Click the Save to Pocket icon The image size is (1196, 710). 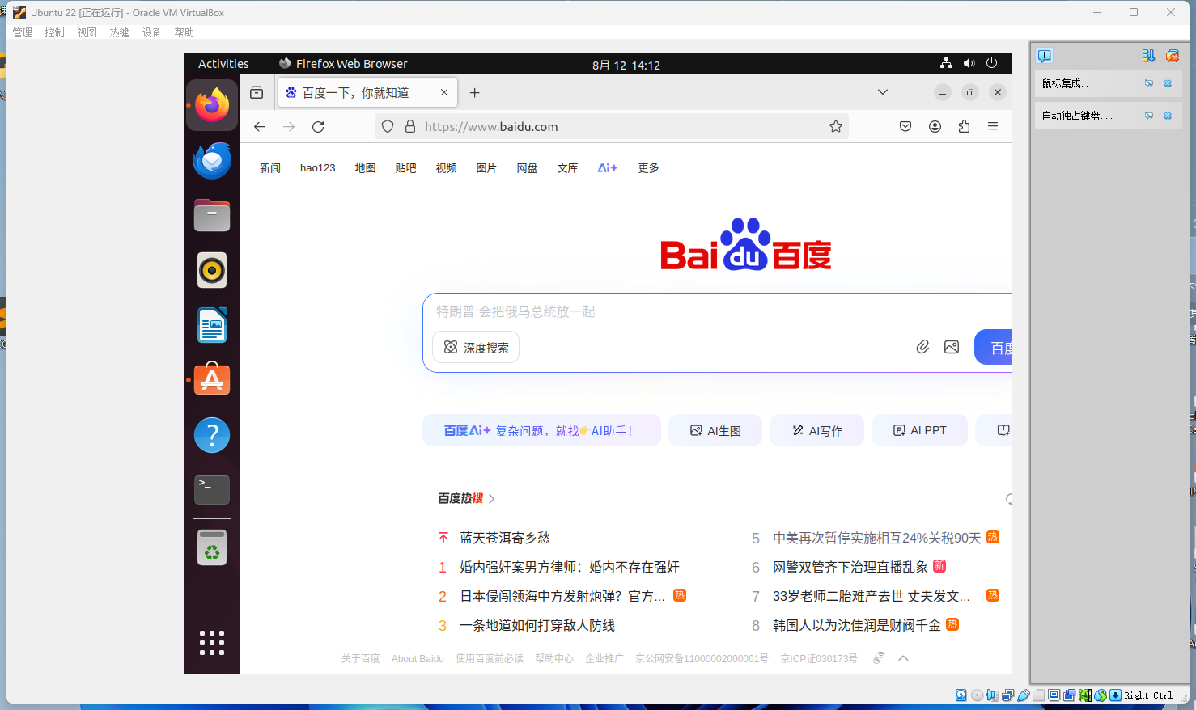905,127
